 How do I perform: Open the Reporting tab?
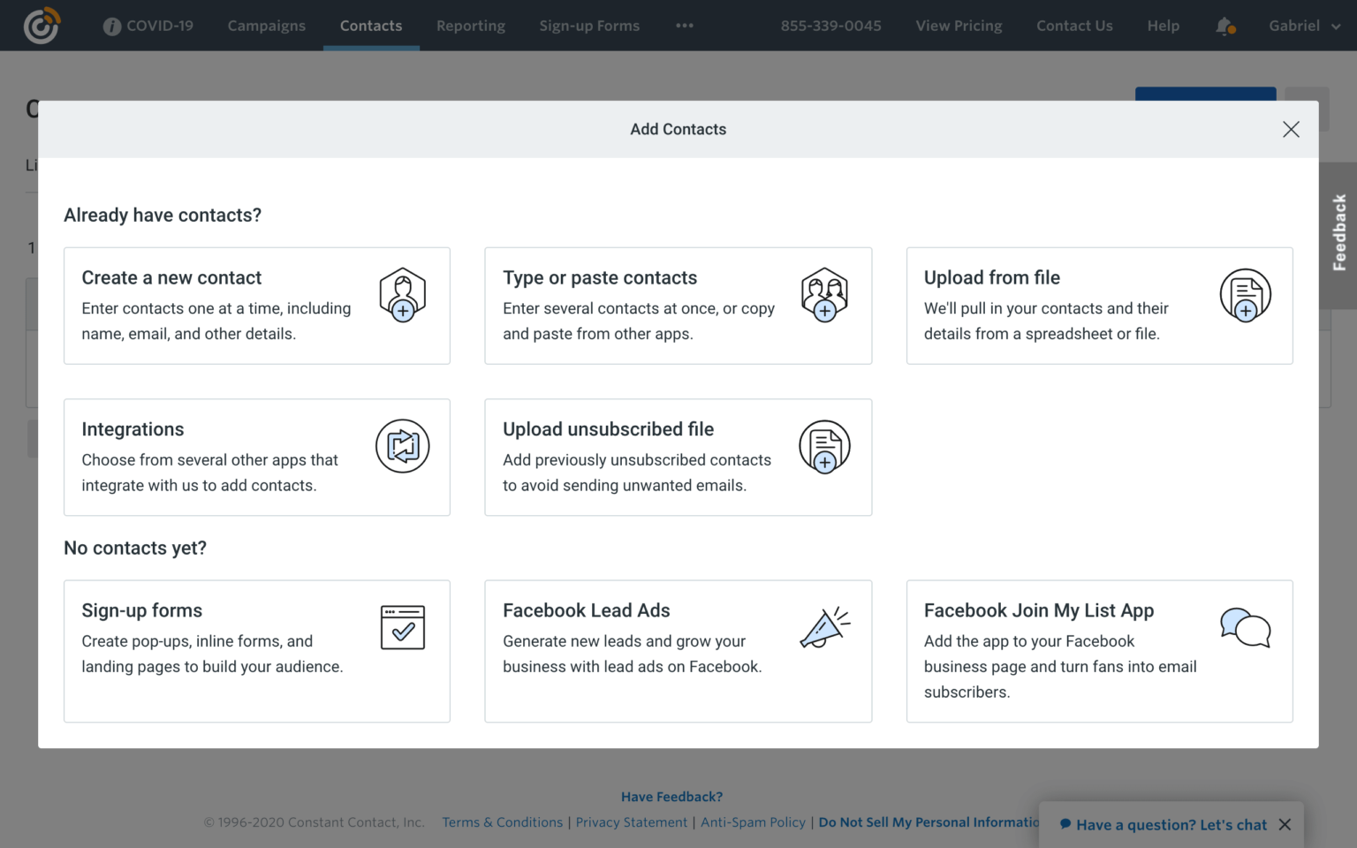pos(471,26)
